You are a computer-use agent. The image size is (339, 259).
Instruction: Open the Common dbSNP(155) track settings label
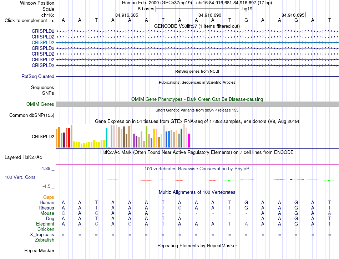tap(32, 115)
